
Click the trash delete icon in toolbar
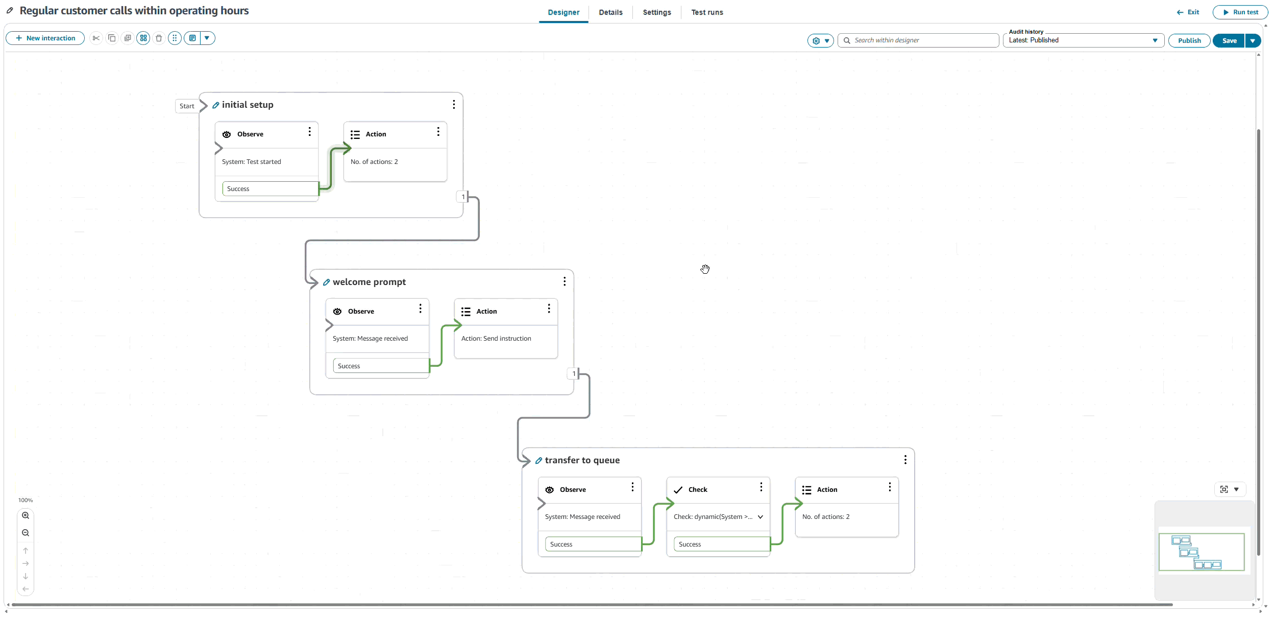coord(159,38)
